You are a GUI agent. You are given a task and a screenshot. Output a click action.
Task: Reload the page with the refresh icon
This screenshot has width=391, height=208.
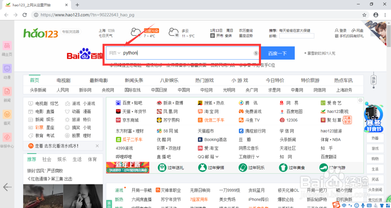point(25,15)
